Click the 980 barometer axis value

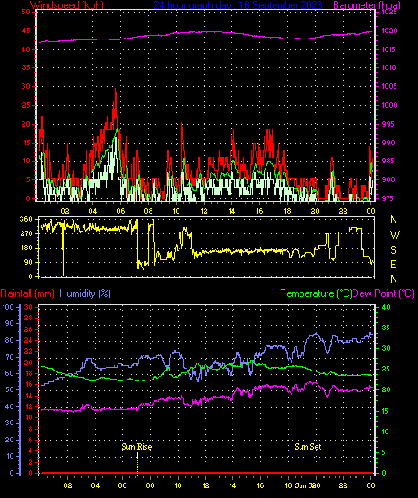click(388, 179)
